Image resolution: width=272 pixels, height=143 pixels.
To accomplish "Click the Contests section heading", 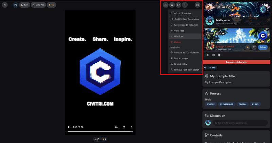I will [x=216, y=135].
